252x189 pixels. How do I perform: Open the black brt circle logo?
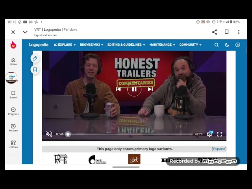[x=97, y=159]
